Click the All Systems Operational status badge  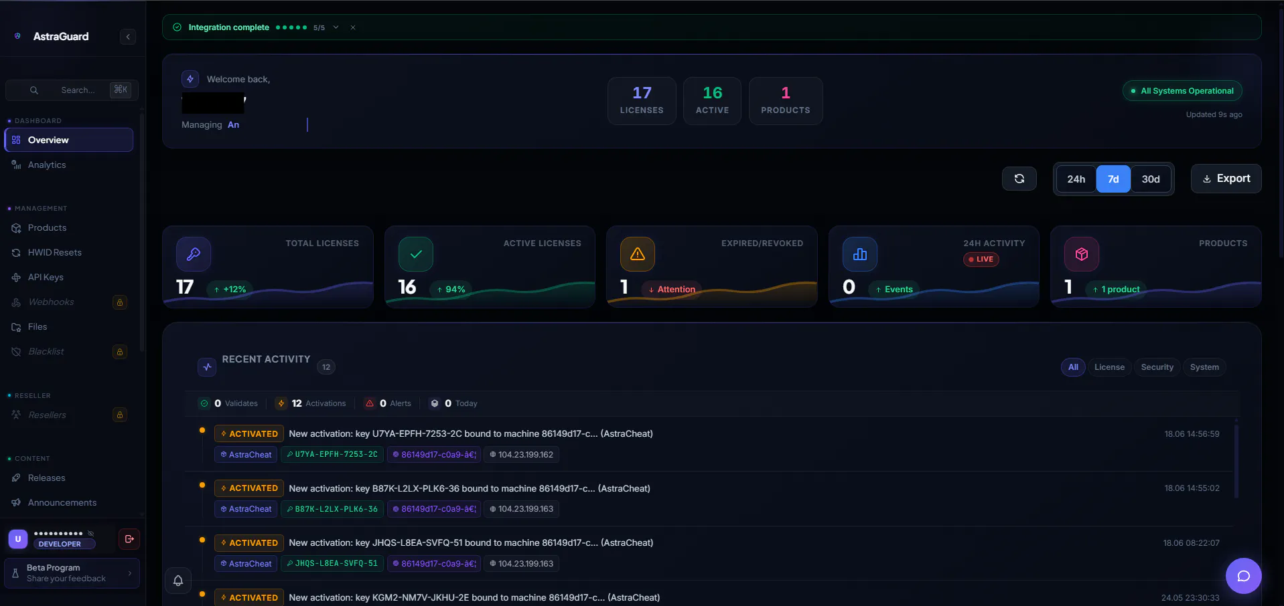click(1182, 91)
